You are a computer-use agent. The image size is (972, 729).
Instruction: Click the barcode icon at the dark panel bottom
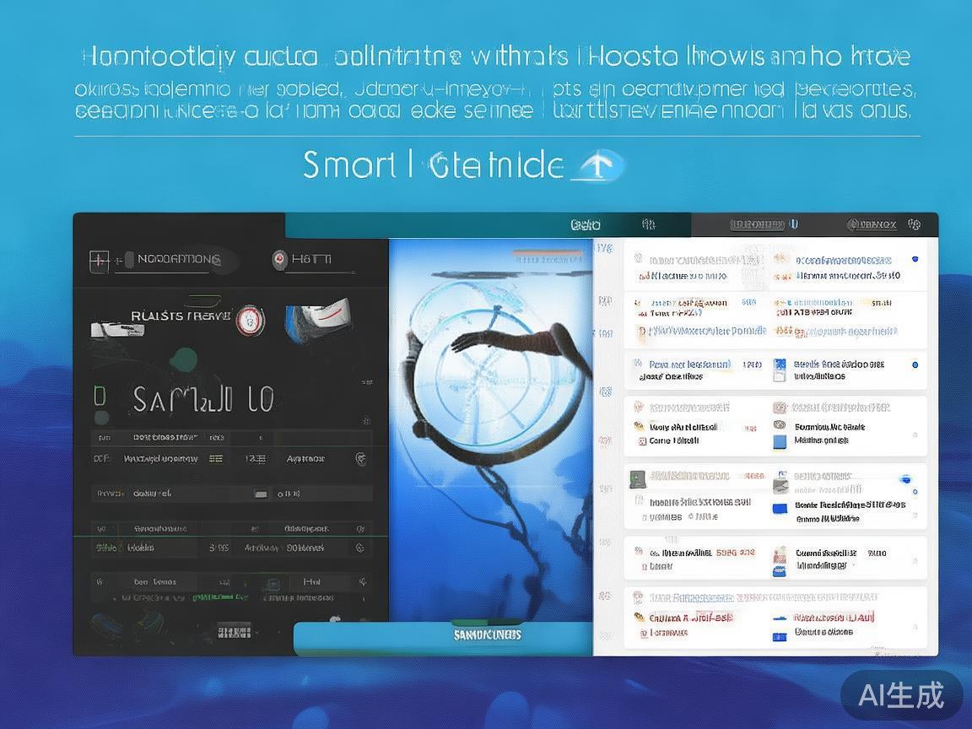[x=234, y=630]
